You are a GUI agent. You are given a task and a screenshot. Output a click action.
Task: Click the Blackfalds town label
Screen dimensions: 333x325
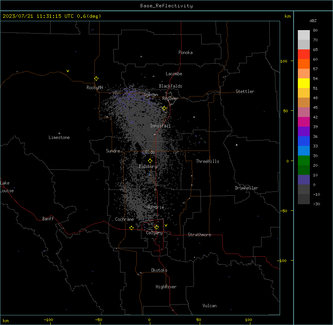pos(170,86)
